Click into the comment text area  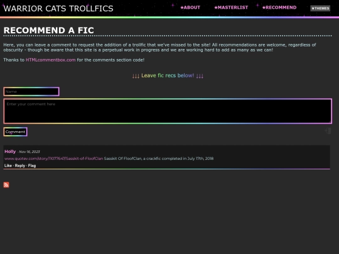coord(168,111)
